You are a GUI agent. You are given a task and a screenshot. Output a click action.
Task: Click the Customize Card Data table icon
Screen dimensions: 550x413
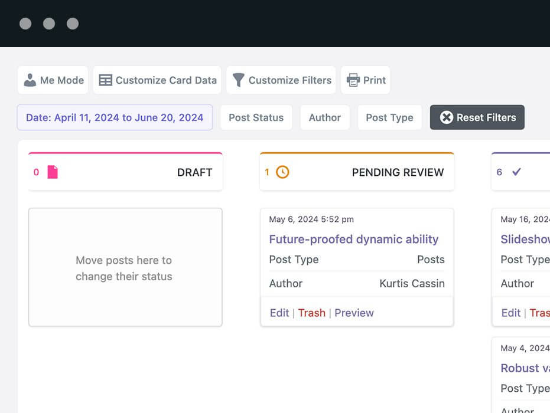tap(105, 80)
